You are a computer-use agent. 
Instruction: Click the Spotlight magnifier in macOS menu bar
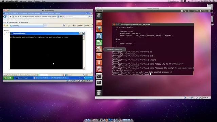214,1
